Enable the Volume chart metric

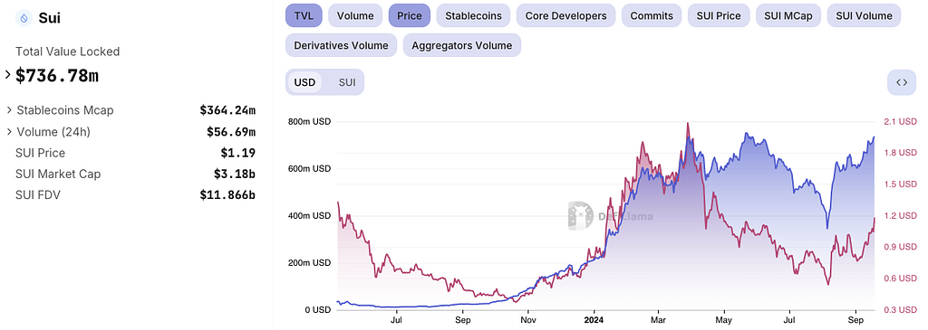355,16
